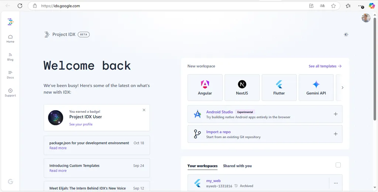Read more about package.json article
The image size is (378, 192).
58,148
